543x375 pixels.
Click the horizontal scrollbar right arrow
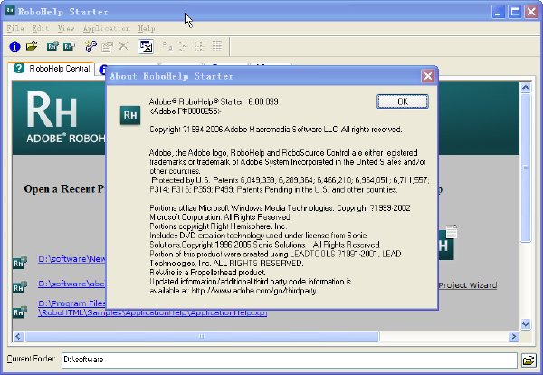513,336
